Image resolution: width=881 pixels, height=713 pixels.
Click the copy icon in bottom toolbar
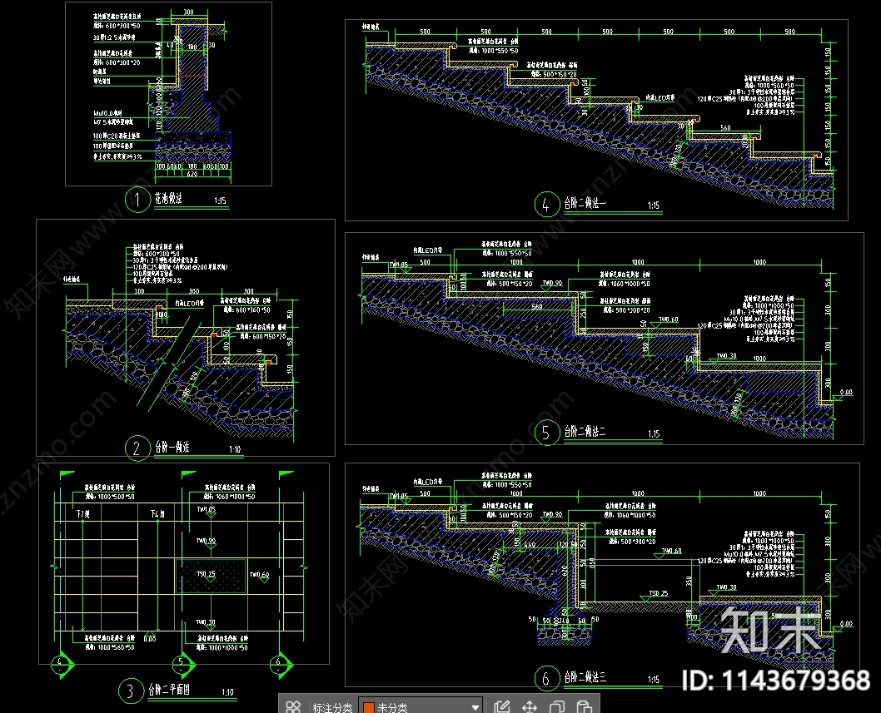pos(557,706)
